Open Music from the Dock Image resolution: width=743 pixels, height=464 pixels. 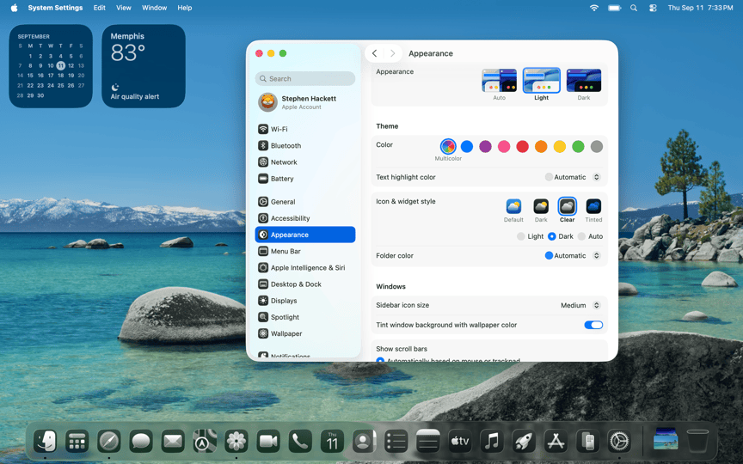pos(491,442)
